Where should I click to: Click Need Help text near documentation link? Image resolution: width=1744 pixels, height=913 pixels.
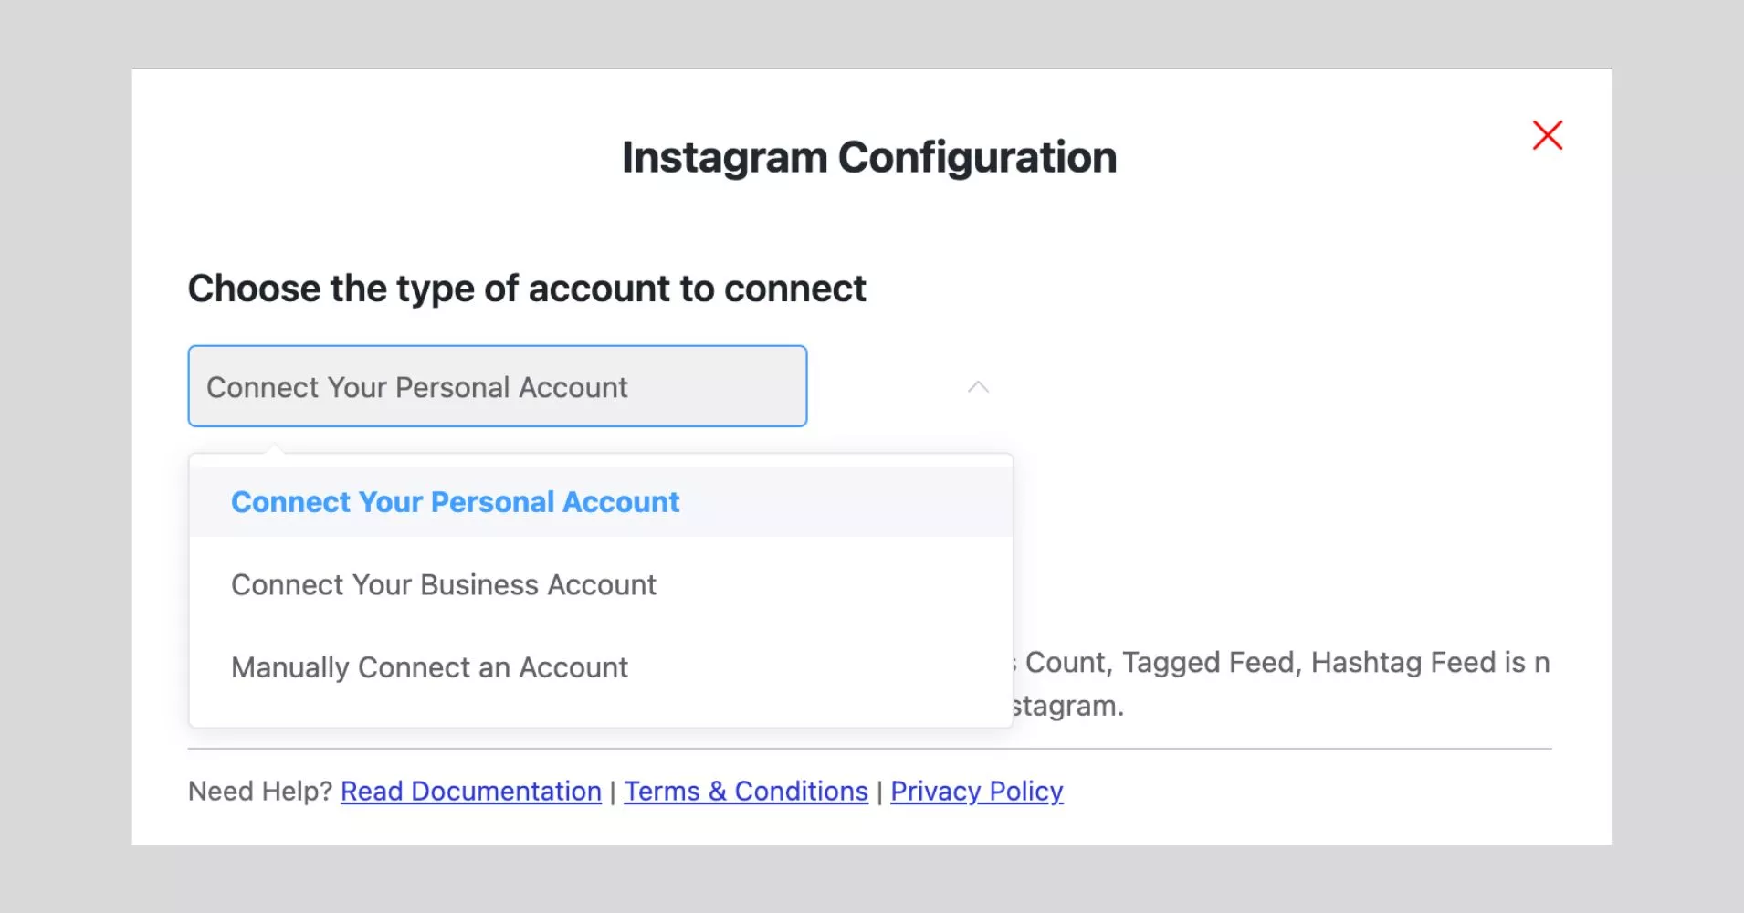pos(260,791)
